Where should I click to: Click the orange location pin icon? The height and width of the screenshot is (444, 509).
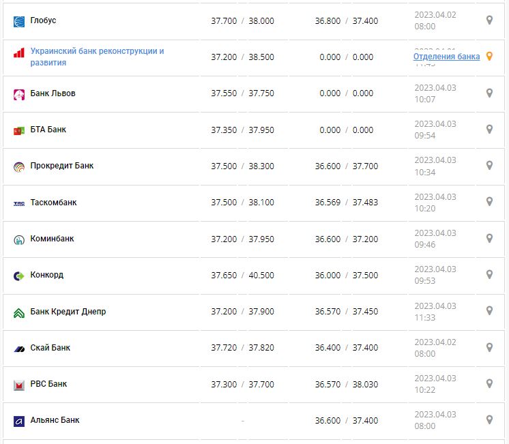tap(489, 57)
